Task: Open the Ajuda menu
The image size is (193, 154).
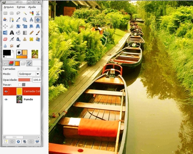Action: tap(32, 7)
